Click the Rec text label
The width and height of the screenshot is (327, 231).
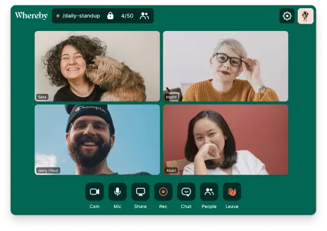pos(163,206)
